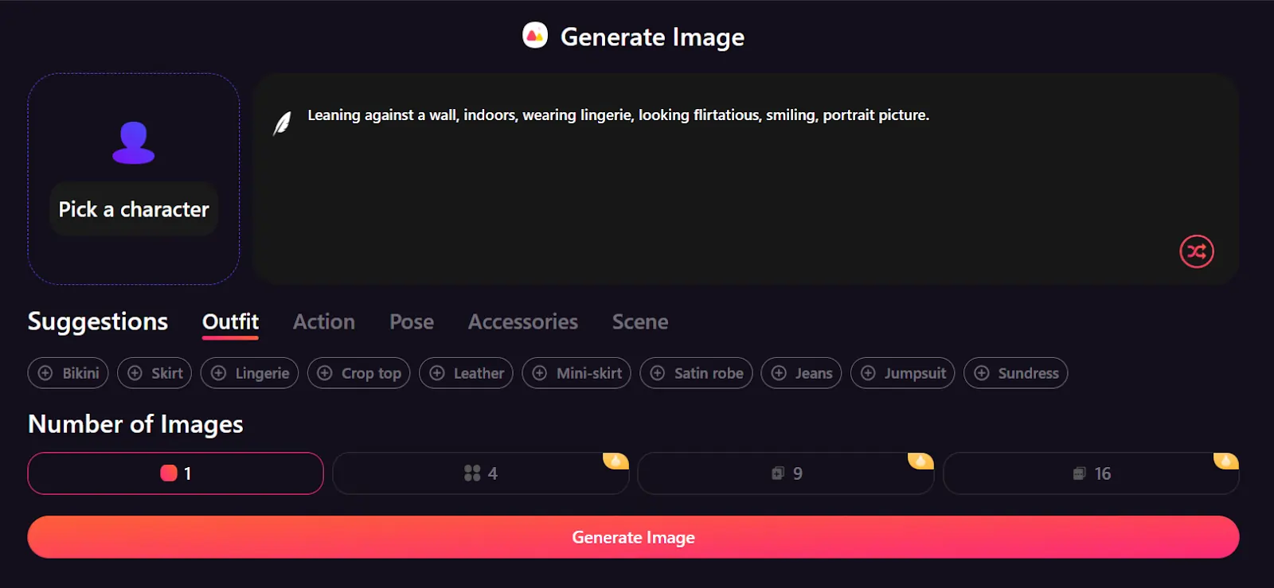Click the shuffle random prompt icon
1274x588 pixels.
coord(1197,251)
